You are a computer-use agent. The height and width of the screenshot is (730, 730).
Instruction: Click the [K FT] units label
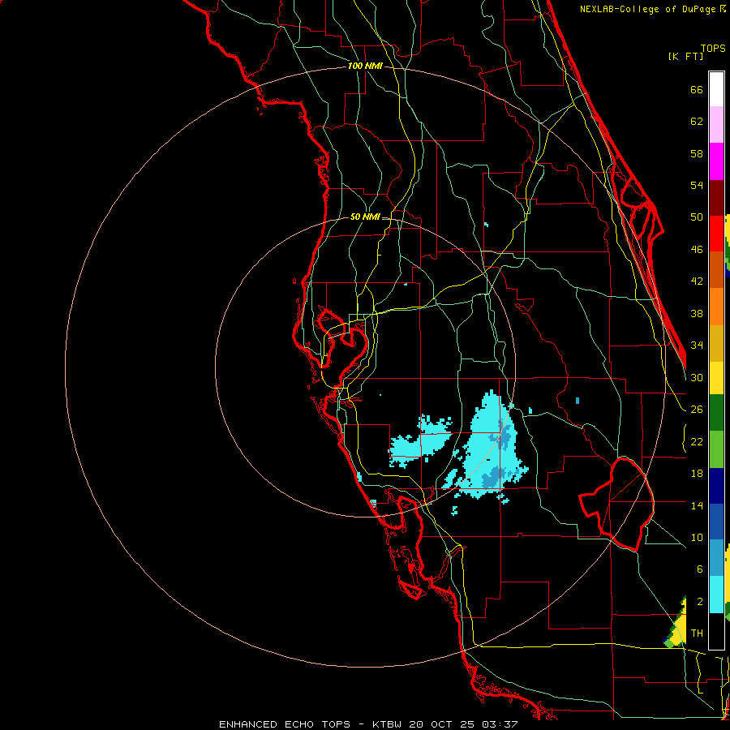685,57
